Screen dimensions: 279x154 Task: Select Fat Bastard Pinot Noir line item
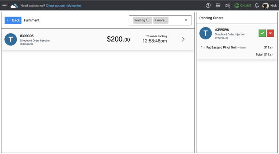(221, 47)
